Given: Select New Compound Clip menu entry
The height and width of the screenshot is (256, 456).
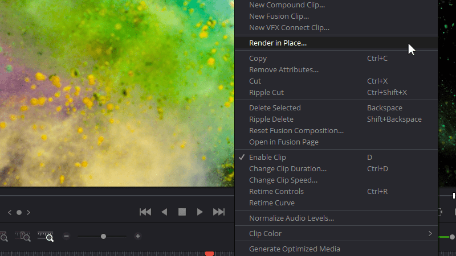Looking at the screenshot, I should point(287,5).
